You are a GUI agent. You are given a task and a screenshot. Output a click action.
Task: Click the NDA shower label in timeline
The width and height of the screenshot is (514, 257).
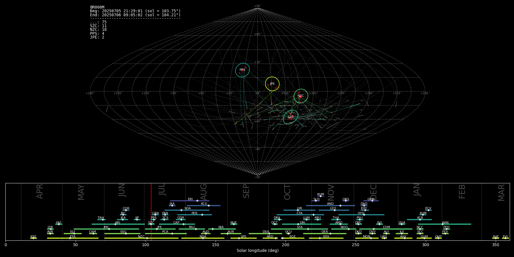[x=203, y=237]
